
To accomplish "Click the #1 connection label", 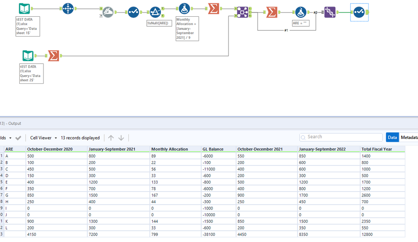I will 286,30.
